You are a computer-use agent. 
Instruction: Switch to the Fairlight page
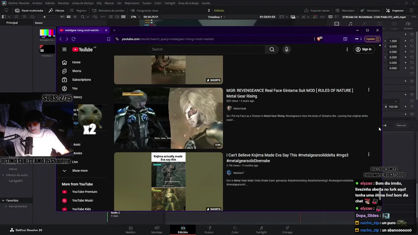click(x=261, y=230)
